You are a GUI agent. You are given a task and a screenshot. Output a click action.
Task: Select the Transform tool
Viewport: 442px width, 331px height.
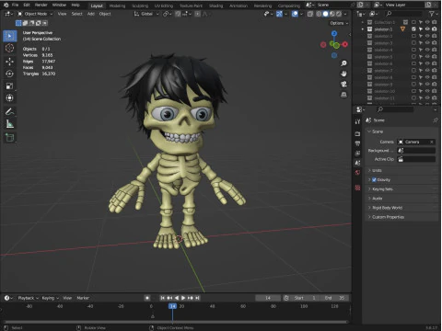(x=10, y=98)
